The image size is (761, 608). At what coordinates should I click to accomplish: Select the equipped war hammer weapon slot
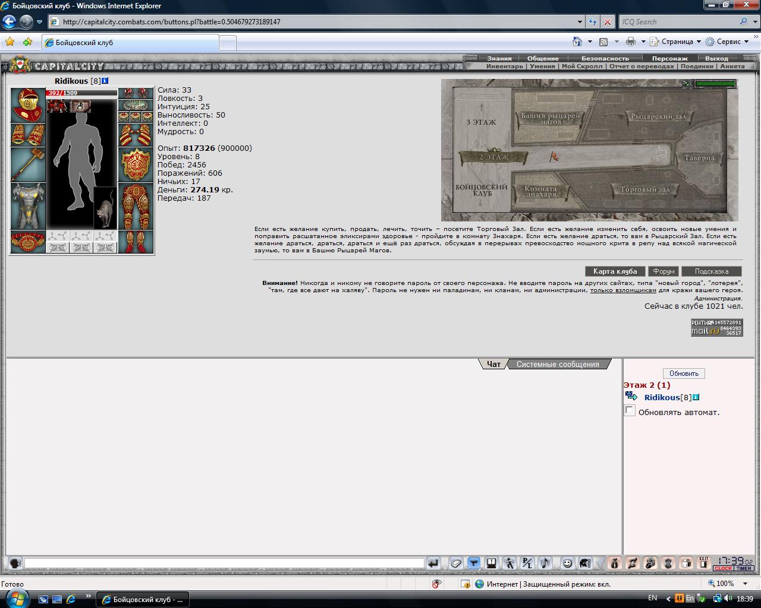28,164
